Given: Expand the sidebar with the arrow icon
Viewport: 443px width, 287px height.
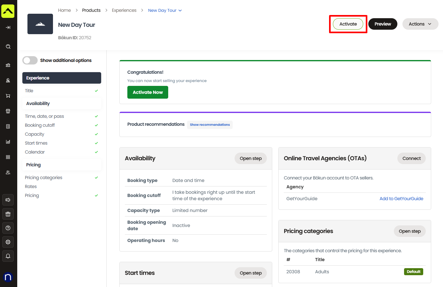Looking at the screenshot, I should coord(8,27).
